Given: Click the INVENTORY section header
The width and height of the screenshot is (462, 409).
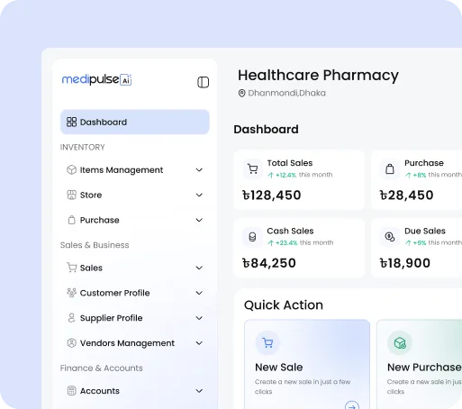Looking at the screenshot, I should click(x=82, y=147).
